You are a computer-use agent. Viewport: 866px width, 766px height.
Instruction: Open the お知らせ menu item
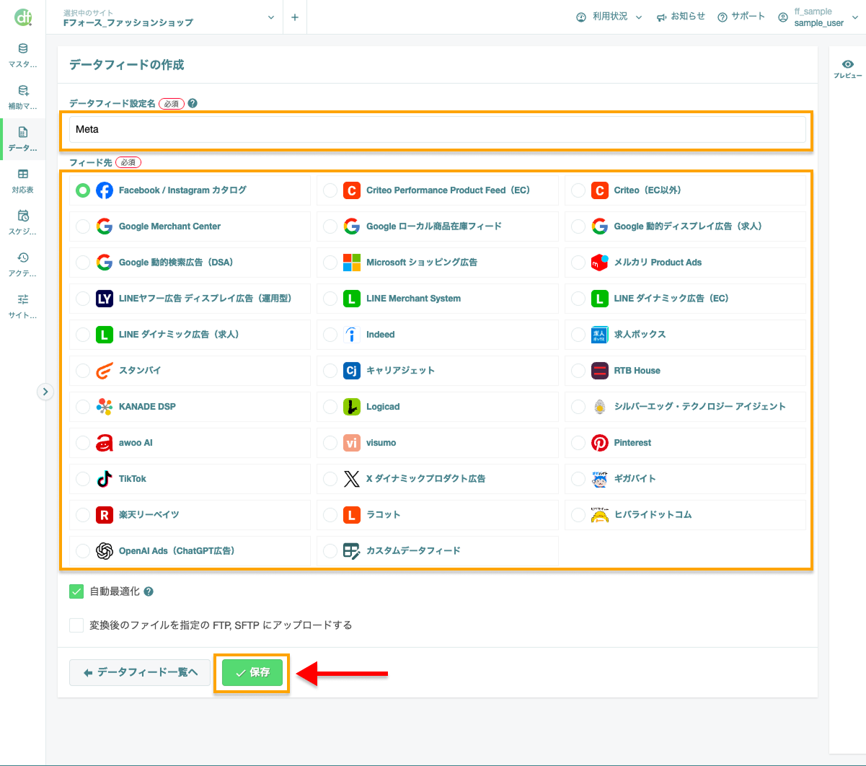681,17
